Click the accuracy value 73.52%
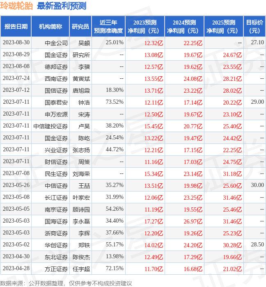This screenshot has width=266, height=287. pyautogui.click(x=115, y=102)
